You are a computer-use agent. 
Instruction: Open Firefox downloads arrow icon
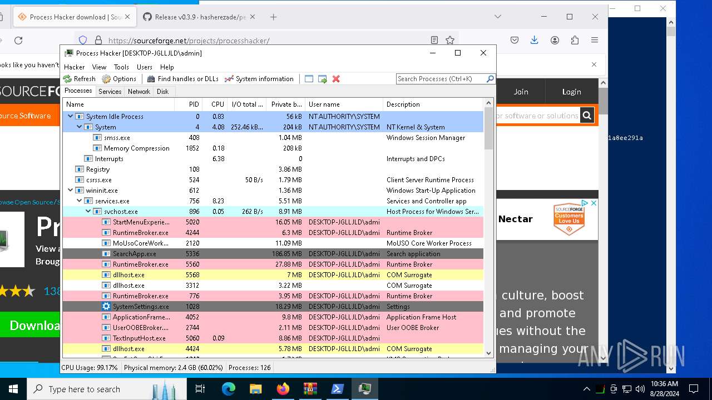coord(535,40)
